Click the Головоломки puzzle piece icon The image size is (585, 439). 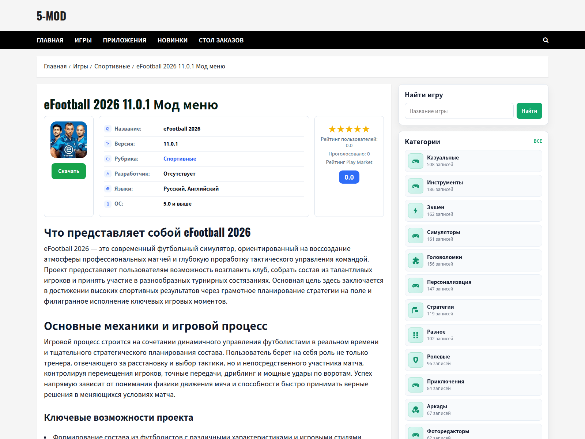point(416,260)
